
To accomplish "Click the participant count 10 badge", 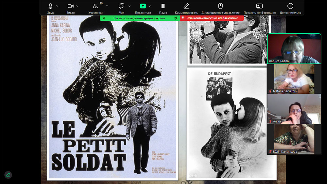I will coord(101,3).
